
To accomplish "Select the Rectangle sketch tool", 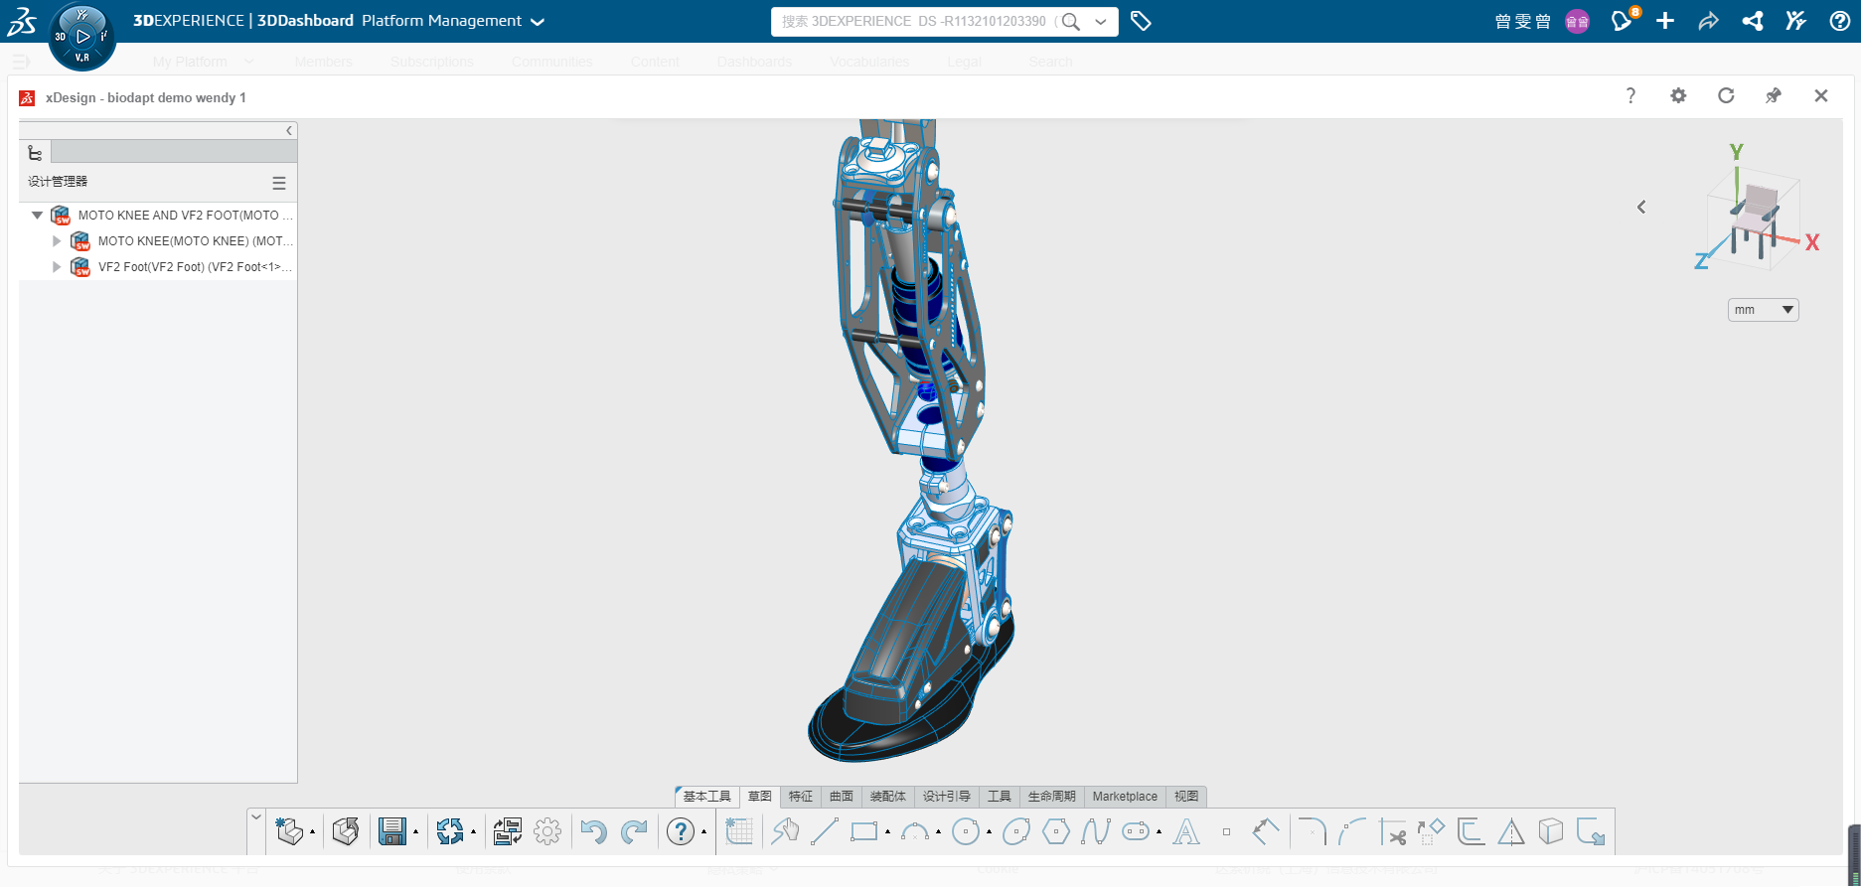I will tap(864, 831).
